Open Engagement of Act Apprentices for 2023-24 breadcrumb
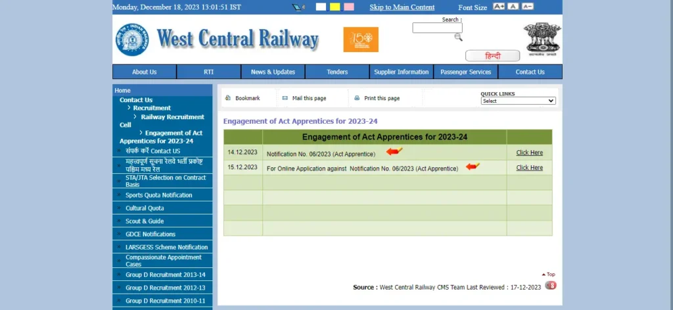Image resolution: width=673 pixels, height=310 pixels. 161,137
